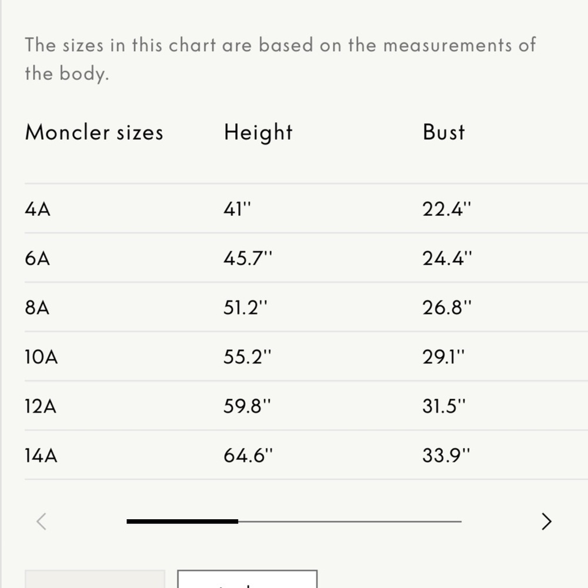588x588 pixels.
Task: Select the grey unit button at bottom left
Action: click(x=95, y=579)
